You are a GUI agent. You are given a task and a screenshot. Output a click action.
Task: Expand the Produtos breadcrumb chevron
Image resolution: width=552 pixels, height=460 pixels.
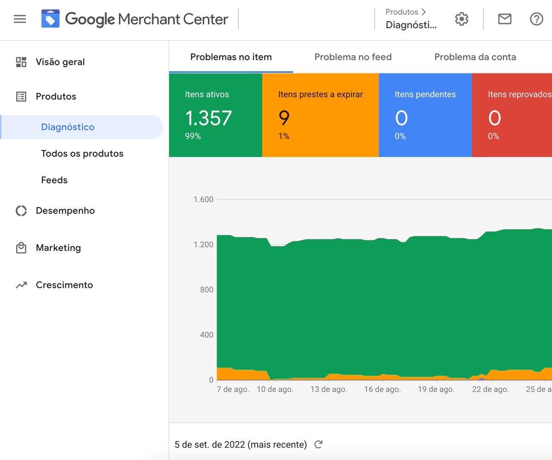(x=424, y=12)
